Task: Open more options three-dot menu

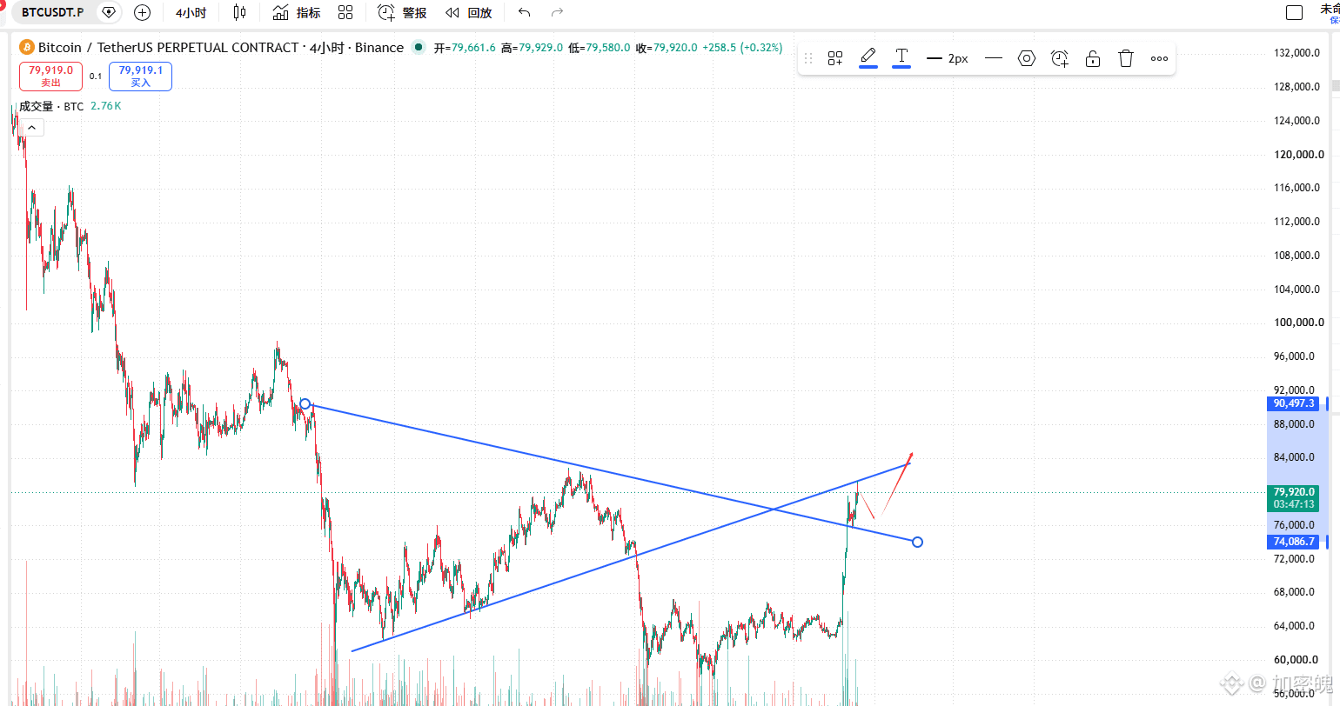Action: (1159, 58)
